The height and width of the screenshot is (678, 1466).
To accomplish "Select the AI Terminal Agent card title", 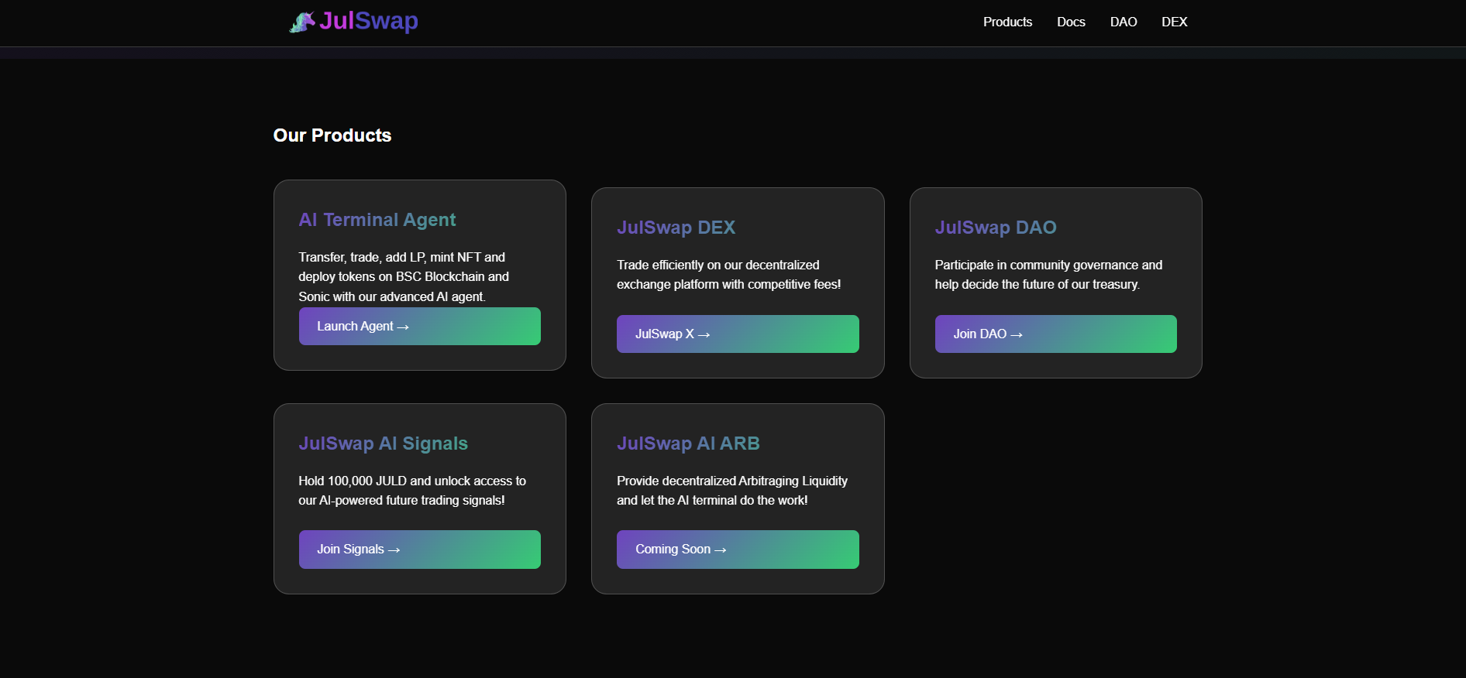I will (377, 220).
